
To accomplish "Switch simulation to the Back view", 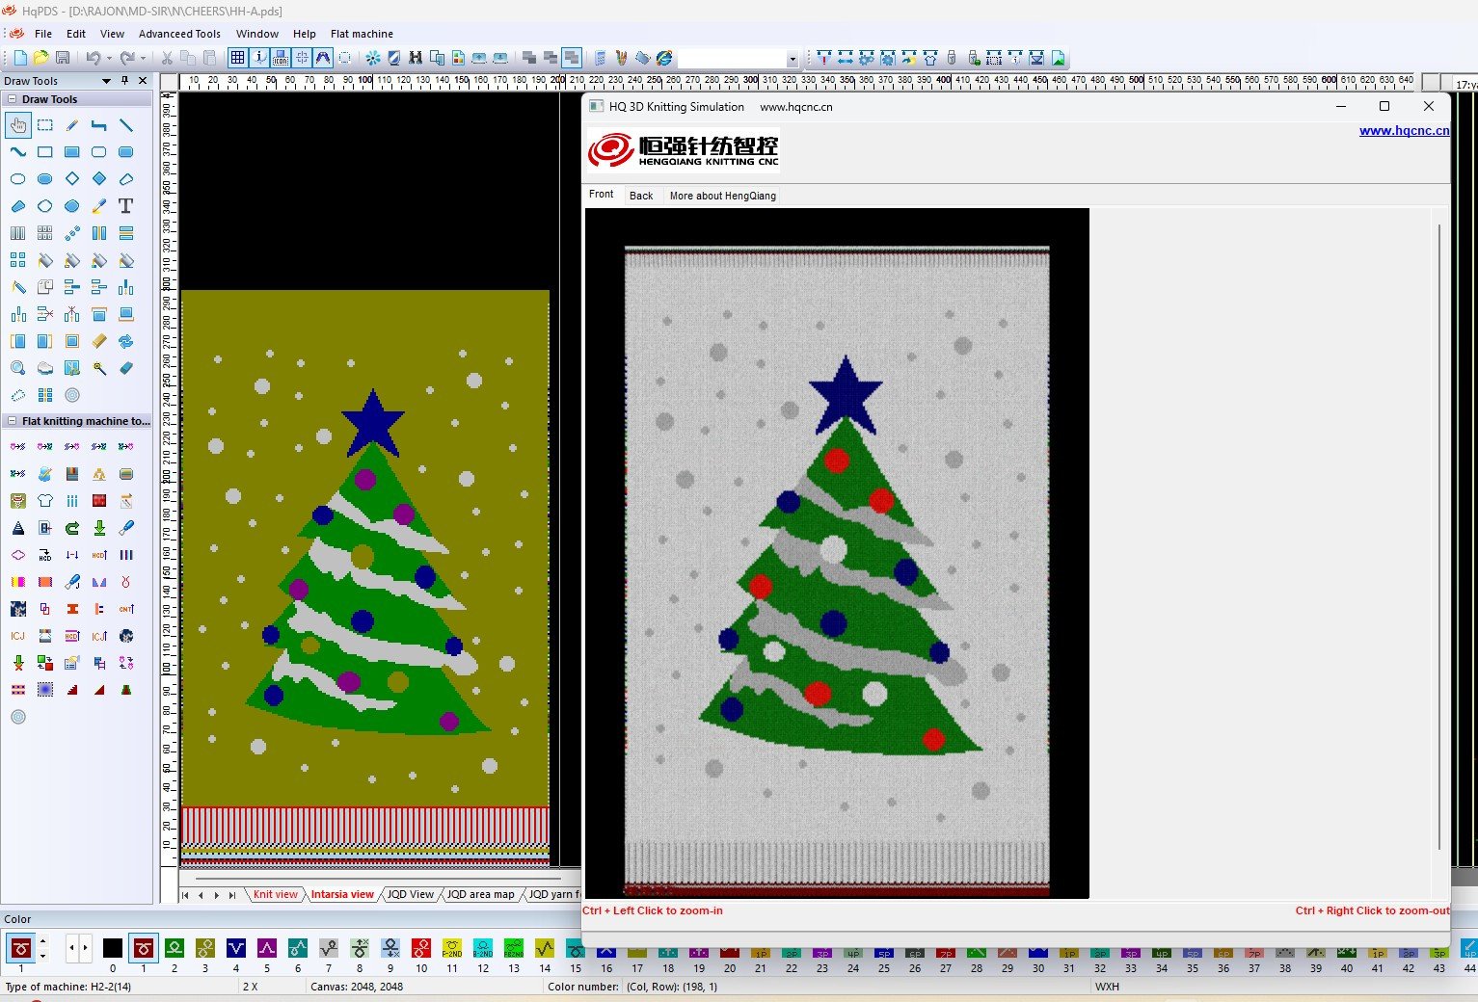I will tap(641, 196).
